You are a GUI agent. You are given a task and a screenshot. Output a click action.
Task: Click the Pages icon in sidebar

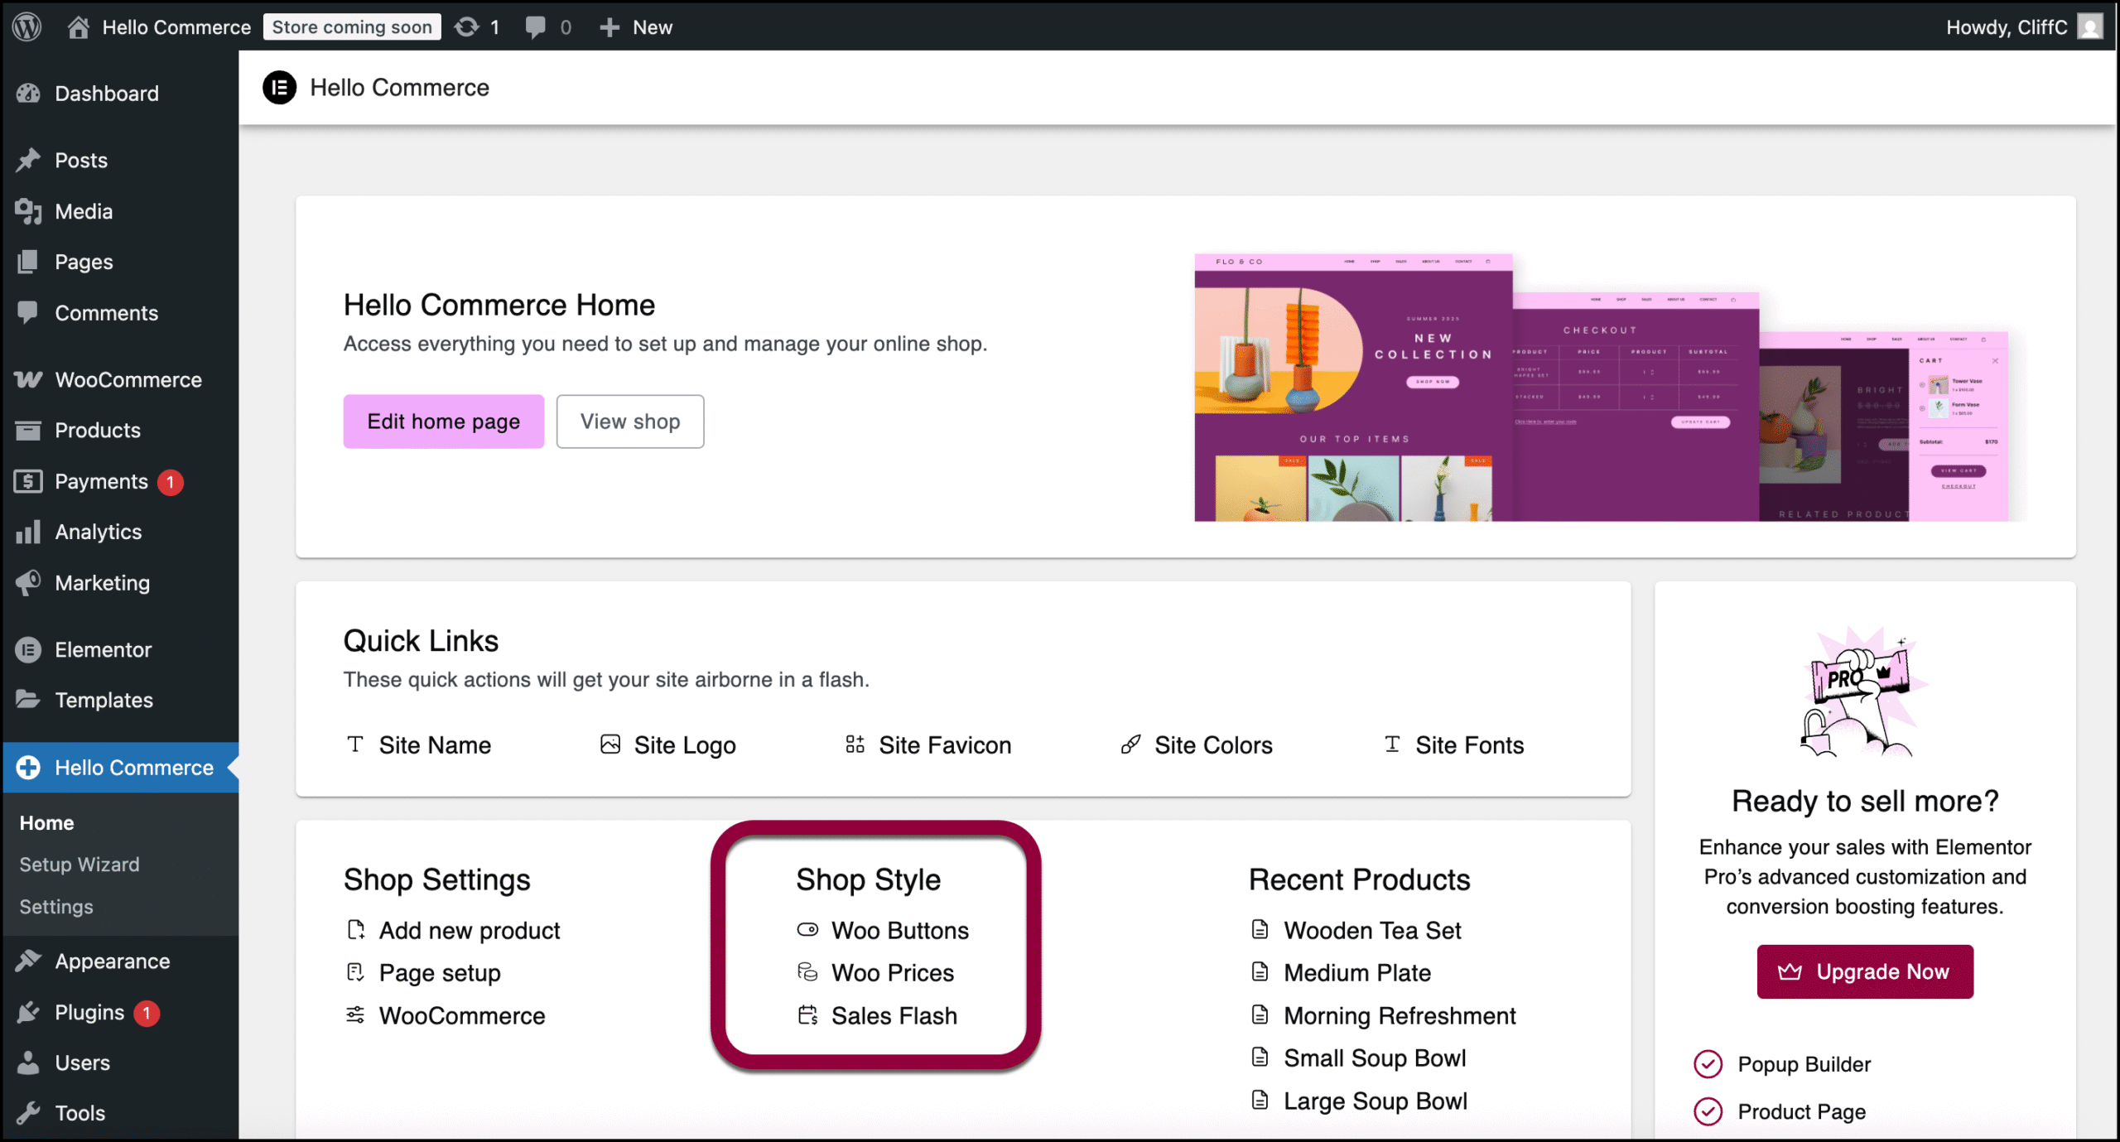(28, 262)
